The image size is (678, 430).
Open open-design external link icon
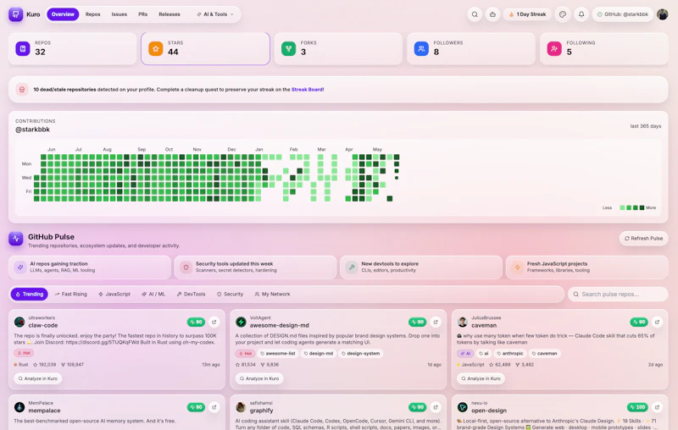tap(658, 407)
